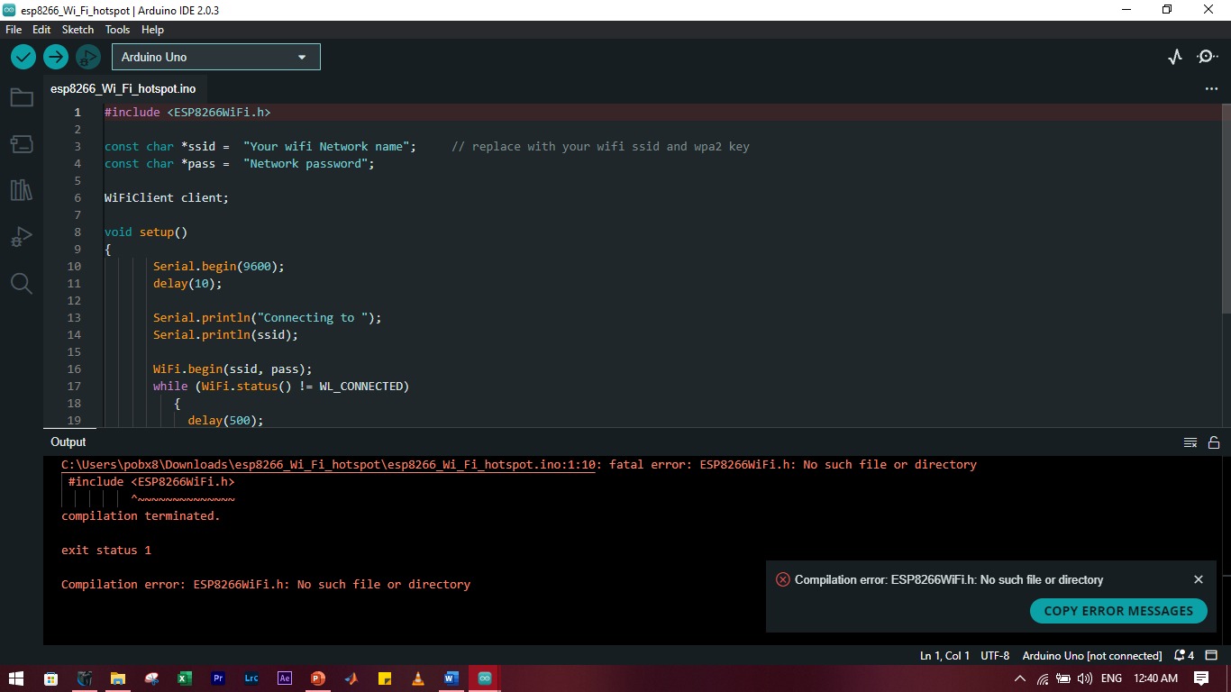
Task: Open the Windows Action Center
Action: pyautogui.click(x=1201, y=678)
